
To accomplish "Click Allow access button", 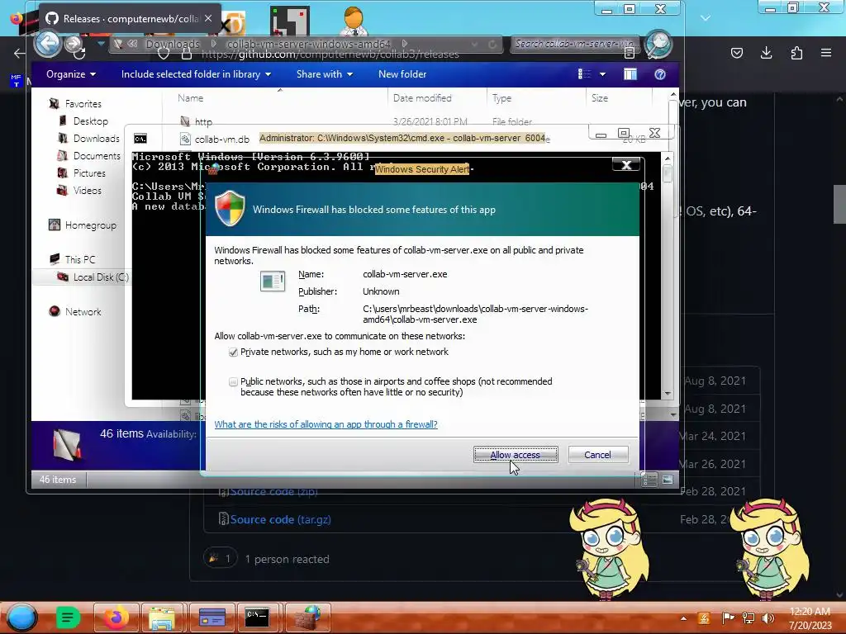I will (x=516, y=455).
